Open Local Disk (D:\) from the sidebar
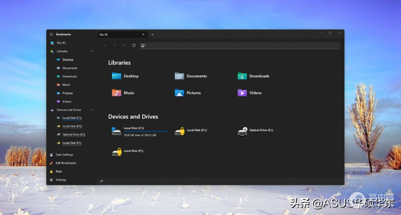The height and width of the screenshot is (215, 401). 72,126
